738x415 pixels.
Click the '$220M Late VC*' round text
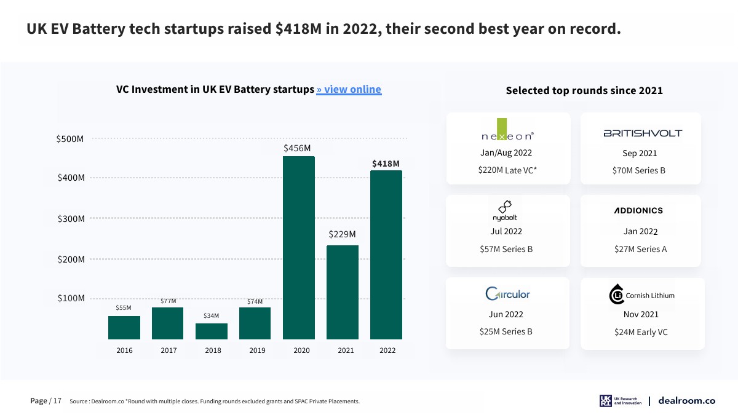(507, 170)
